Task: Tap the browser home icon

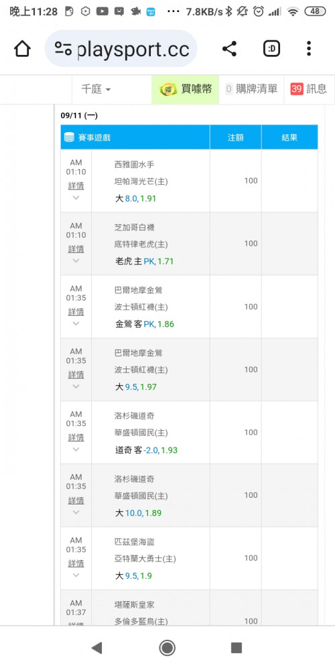Action: pos(22,49)
